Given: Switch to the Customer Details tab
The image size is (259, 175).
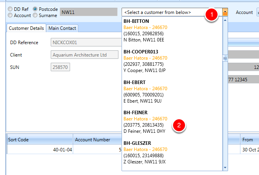Looking at the screenshot, I should pyautogui.click(x=26, y=28).
